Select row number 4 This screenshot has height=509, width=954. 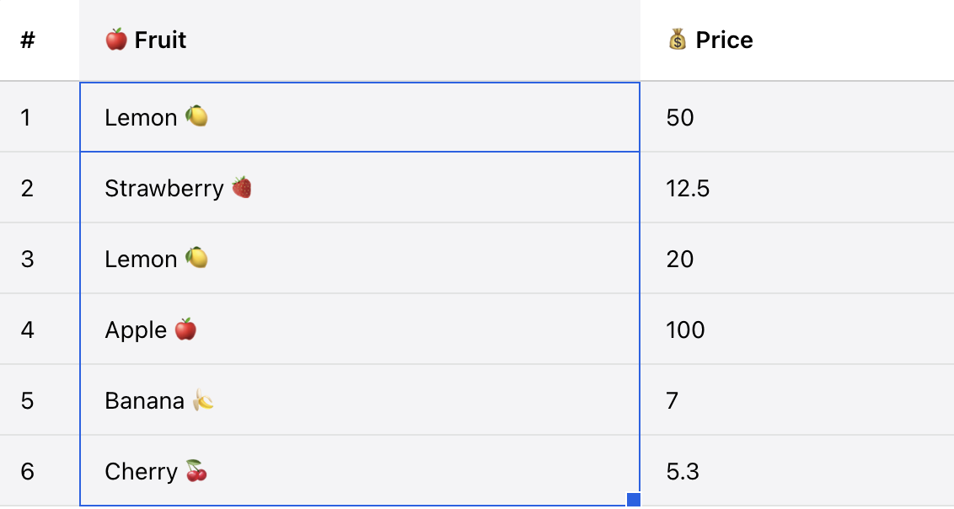point(28,330)
